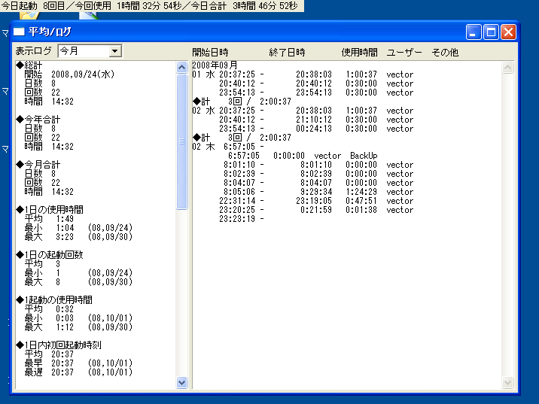Click the left pane scroll up arrow

click(182, 67)
